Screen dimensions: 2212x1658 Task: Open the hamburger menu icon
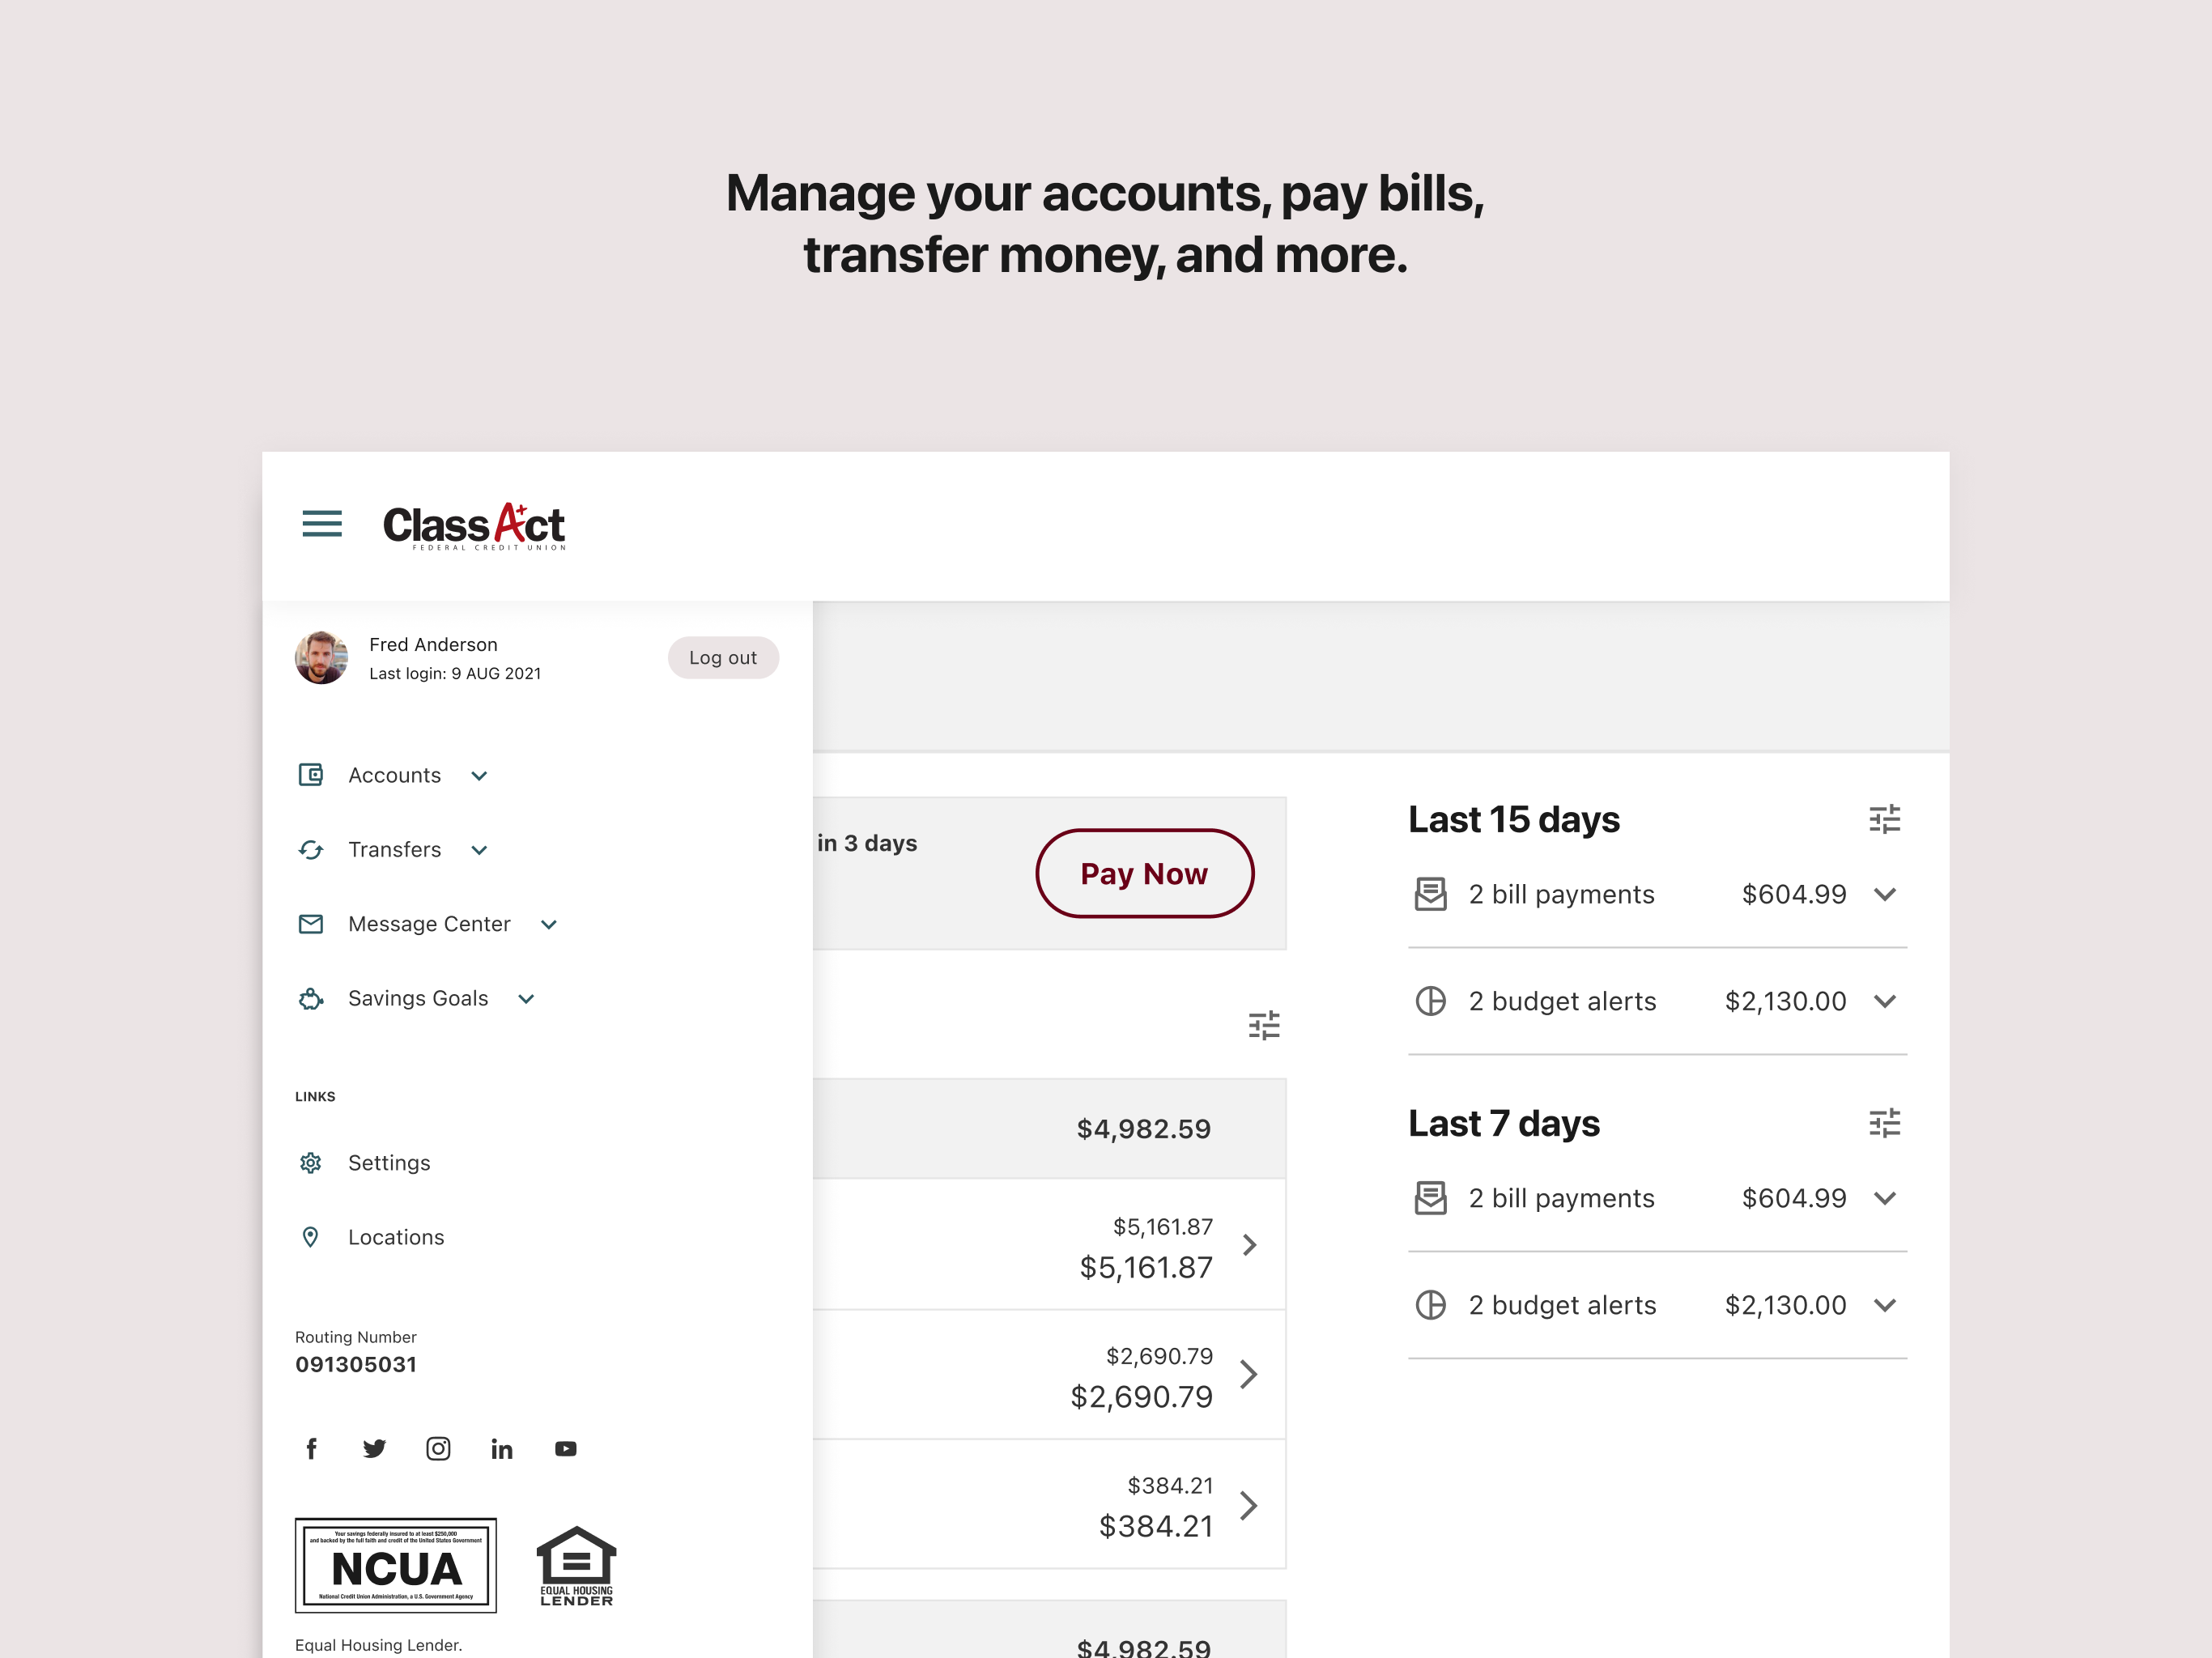click(322, 524)
